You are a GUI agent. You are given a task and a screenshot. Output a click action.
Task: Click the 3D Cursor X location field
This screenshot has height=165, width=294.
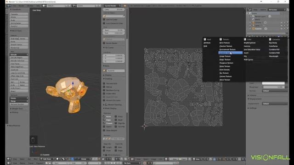pos(113,55)
